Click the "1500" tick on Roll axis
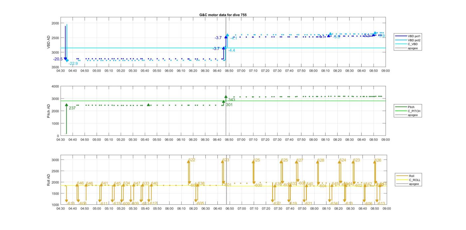The width and height of the screenshot is (466, 230). point(55,193)
